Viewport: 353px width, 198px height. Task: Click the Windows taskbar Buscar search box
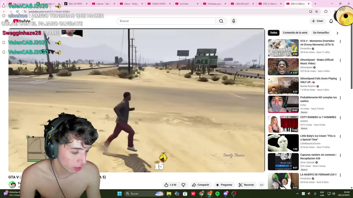[x=144, y=194]
